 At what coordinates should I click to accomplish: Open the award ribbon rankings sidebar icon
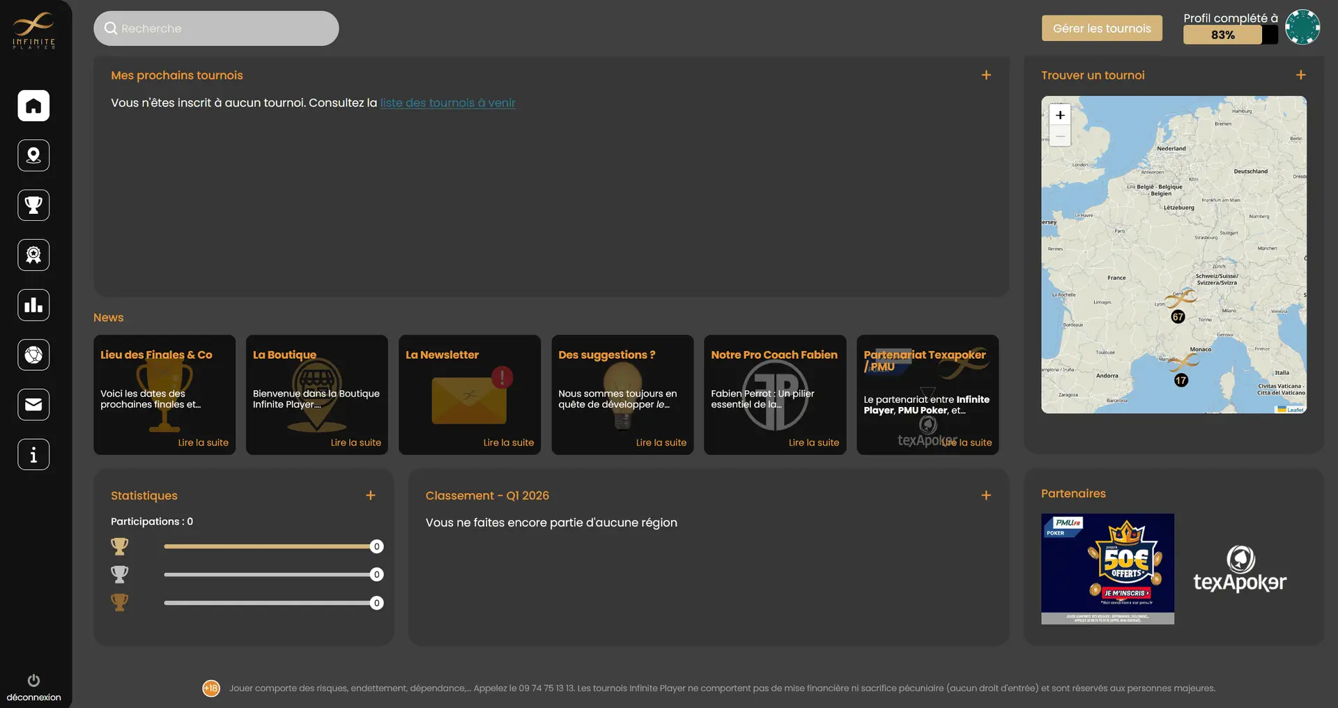(x=33, y=255)
